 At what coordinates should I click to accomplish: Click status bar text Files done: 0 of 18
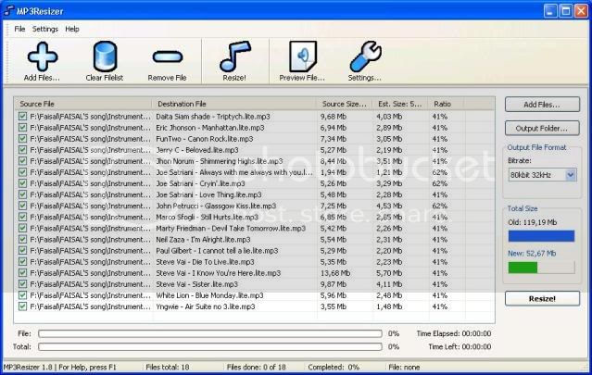[256, 367]
